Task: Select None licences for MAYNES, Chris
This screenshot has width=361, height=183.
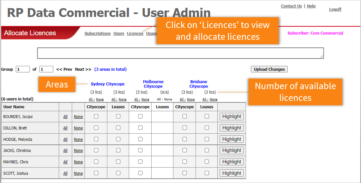Action: [78, 162]
